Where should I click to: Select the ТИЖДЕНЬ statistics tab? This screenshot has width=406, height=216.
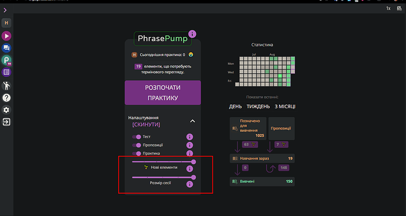click(x=258, y=107)
